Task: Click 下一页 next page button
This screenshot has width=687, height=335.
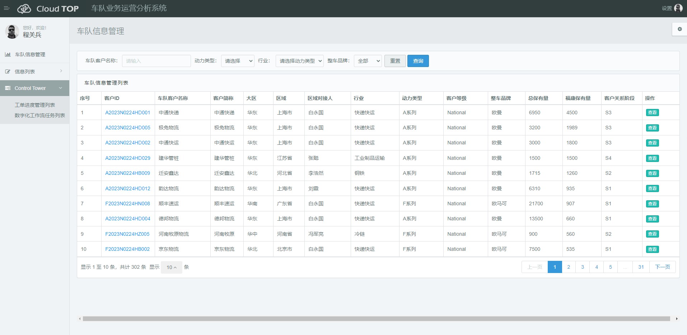Action: (663, 267)
